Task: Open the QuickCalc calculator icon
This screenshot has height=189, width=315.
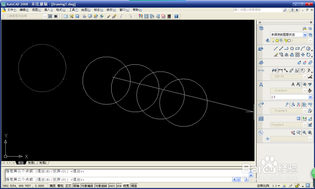Action: (x=169, y=16)
